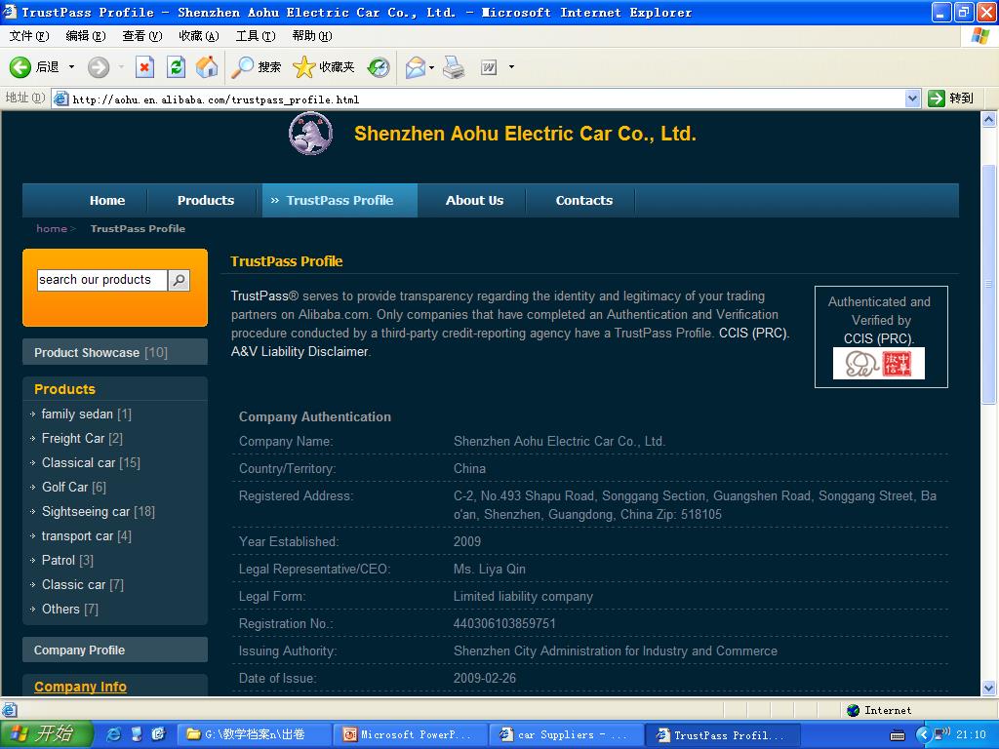Click the Start button

tap(47, 734)
